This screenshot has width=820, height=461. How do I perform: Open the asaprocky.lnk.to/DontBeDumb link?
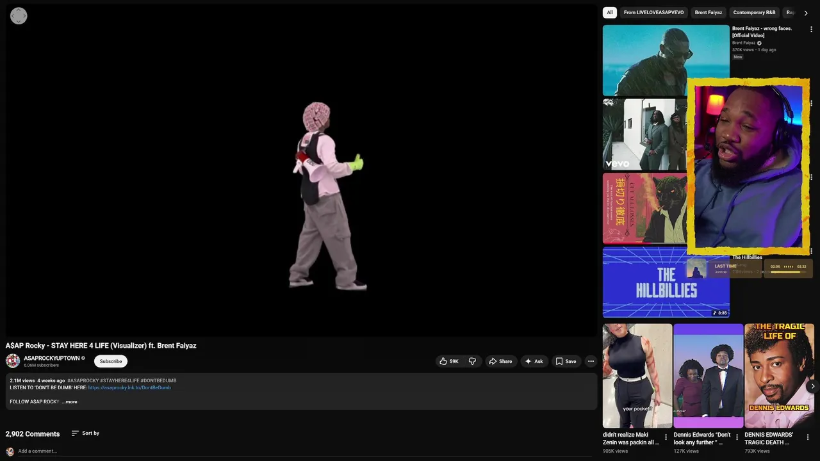point(129,387)
